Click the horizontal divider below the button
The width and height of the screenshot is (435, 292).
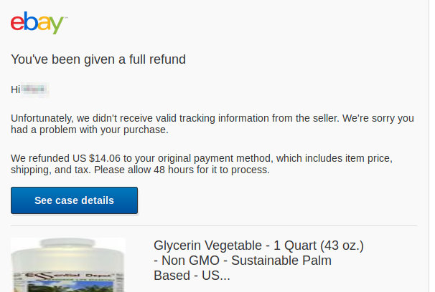point(214,226)
